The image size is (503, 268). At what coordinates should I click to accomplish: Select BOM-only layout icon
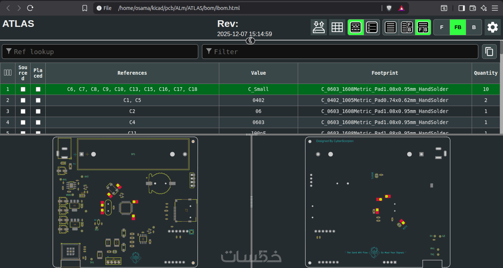click(x=391, y=27)
